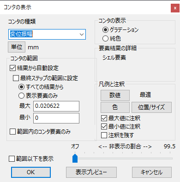Open the コンタの種類 dropdown showing 変位振幅
The image size is (180, 182).
click(x=47, y=34)
